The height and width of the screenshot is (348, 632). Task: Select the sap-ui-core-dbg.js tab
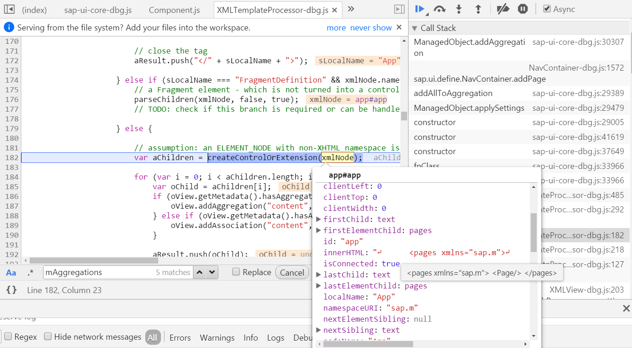[98, 9]
